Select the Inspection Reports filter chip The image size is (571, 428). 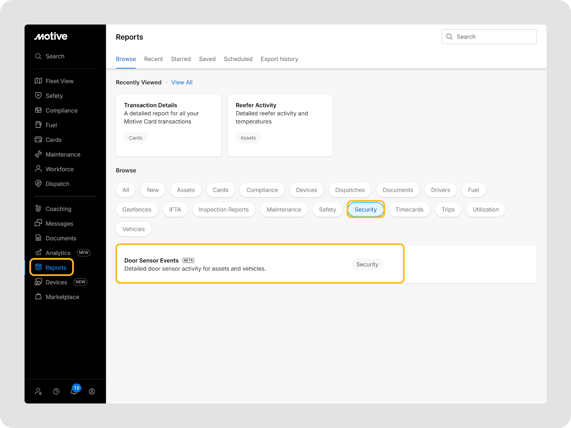point(224,209)
